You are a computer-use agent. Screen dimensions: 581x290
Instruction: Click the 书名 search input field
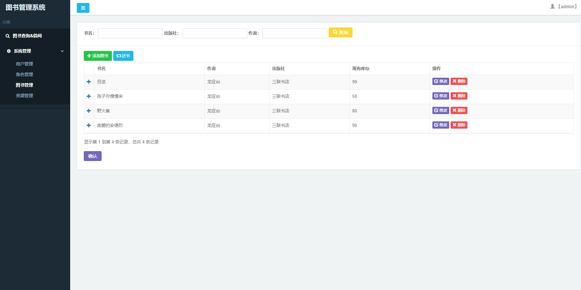130,33
